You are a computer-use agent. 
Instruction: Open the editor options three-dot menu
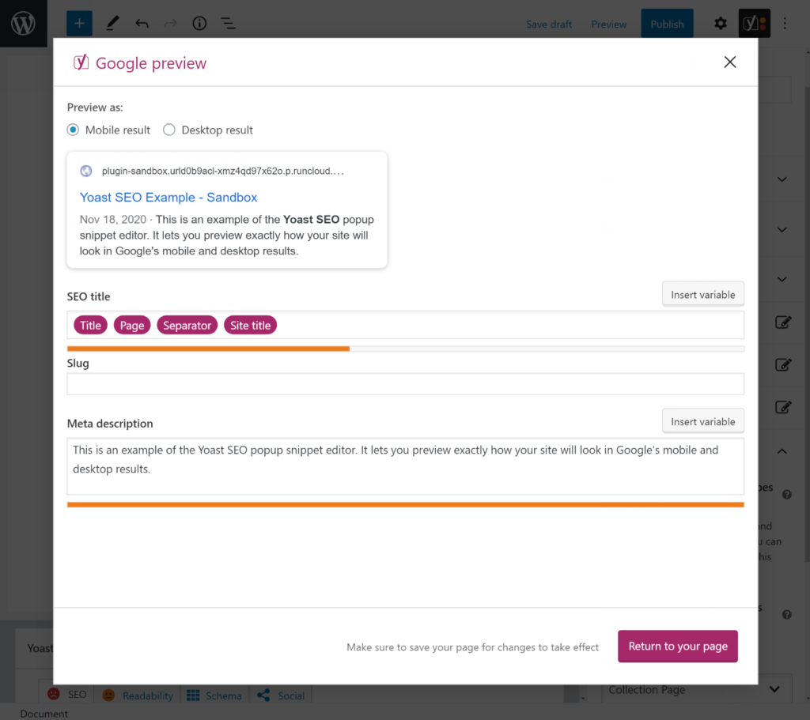pyautogui.click(x=784, y=23)
